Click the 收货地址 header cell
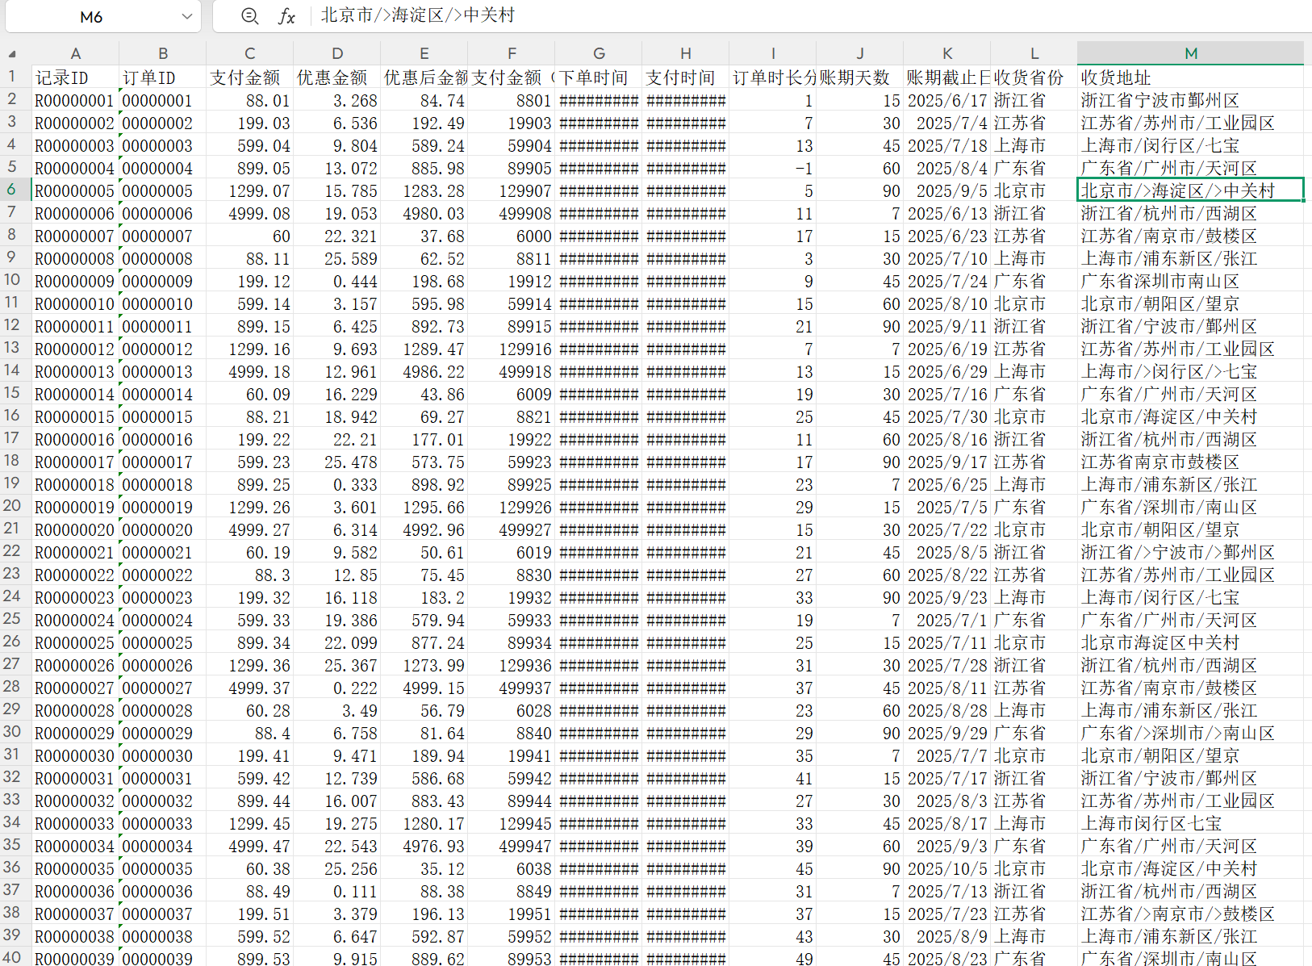The image size is (1312, 966). 1190,77
